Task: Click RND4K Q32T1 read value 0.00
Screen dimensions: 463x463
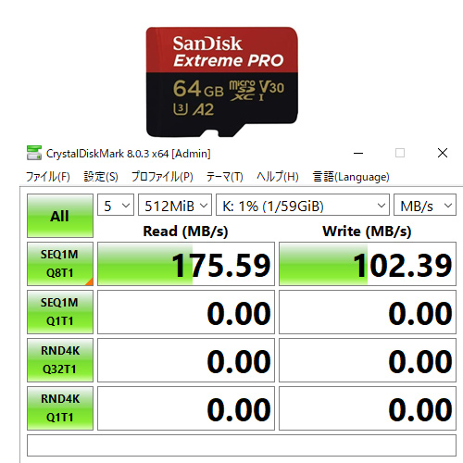Action: click(186, 360)
